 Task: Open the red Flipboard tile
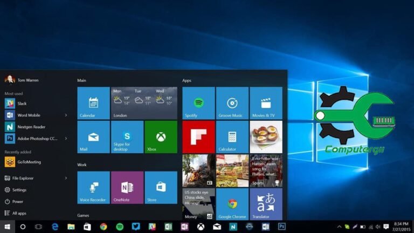pyautogui.click(x=198, y=137)
